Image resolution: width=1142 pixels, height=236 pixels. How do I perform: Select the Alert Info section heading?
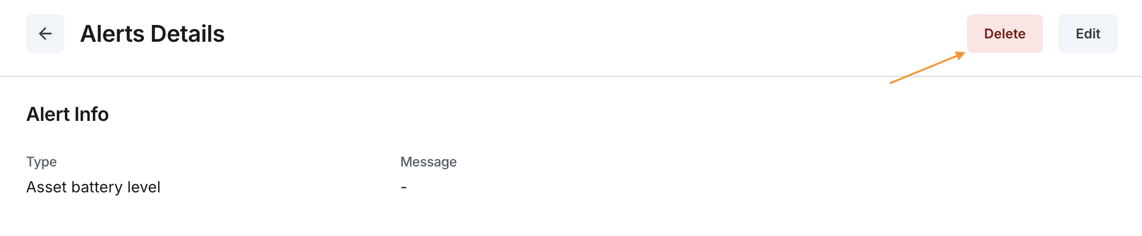(x=68, y=114)
